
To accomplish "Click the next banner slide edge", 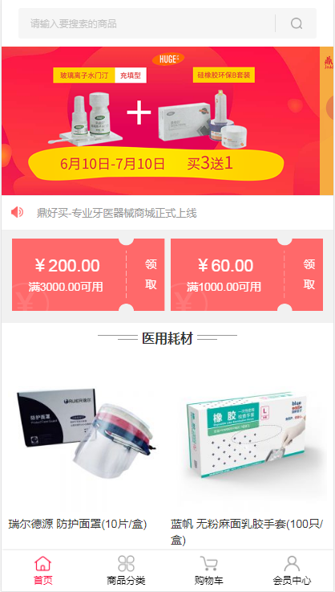I will point(326,120).
